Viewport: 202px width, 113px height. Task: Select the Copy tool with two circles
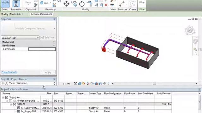(74, 4)
